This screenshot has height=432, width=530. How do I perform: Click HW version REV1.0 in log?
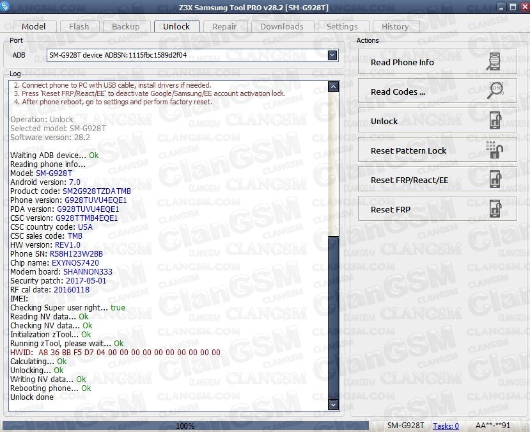(68, 245)
